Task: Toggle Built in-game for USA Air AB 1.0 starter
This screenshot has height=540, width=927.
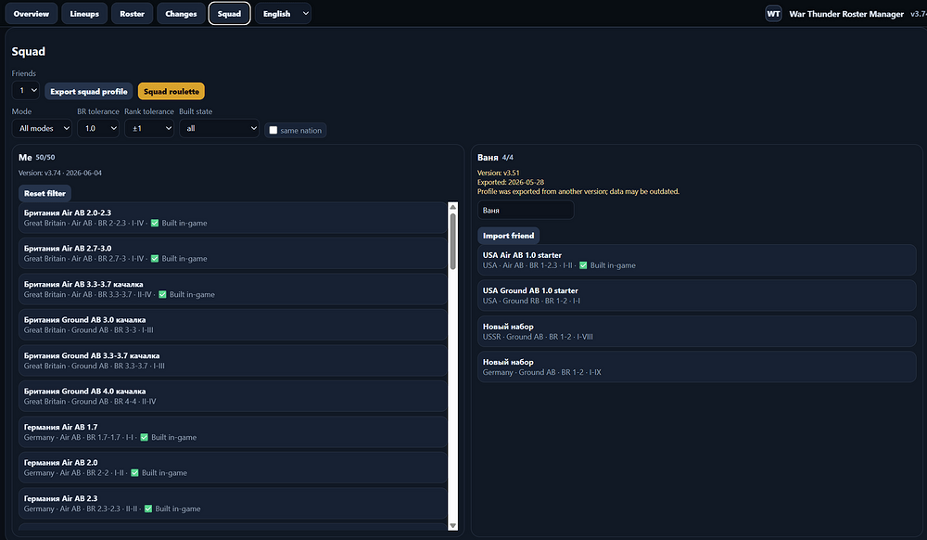Action: click(x=583, y=265)
